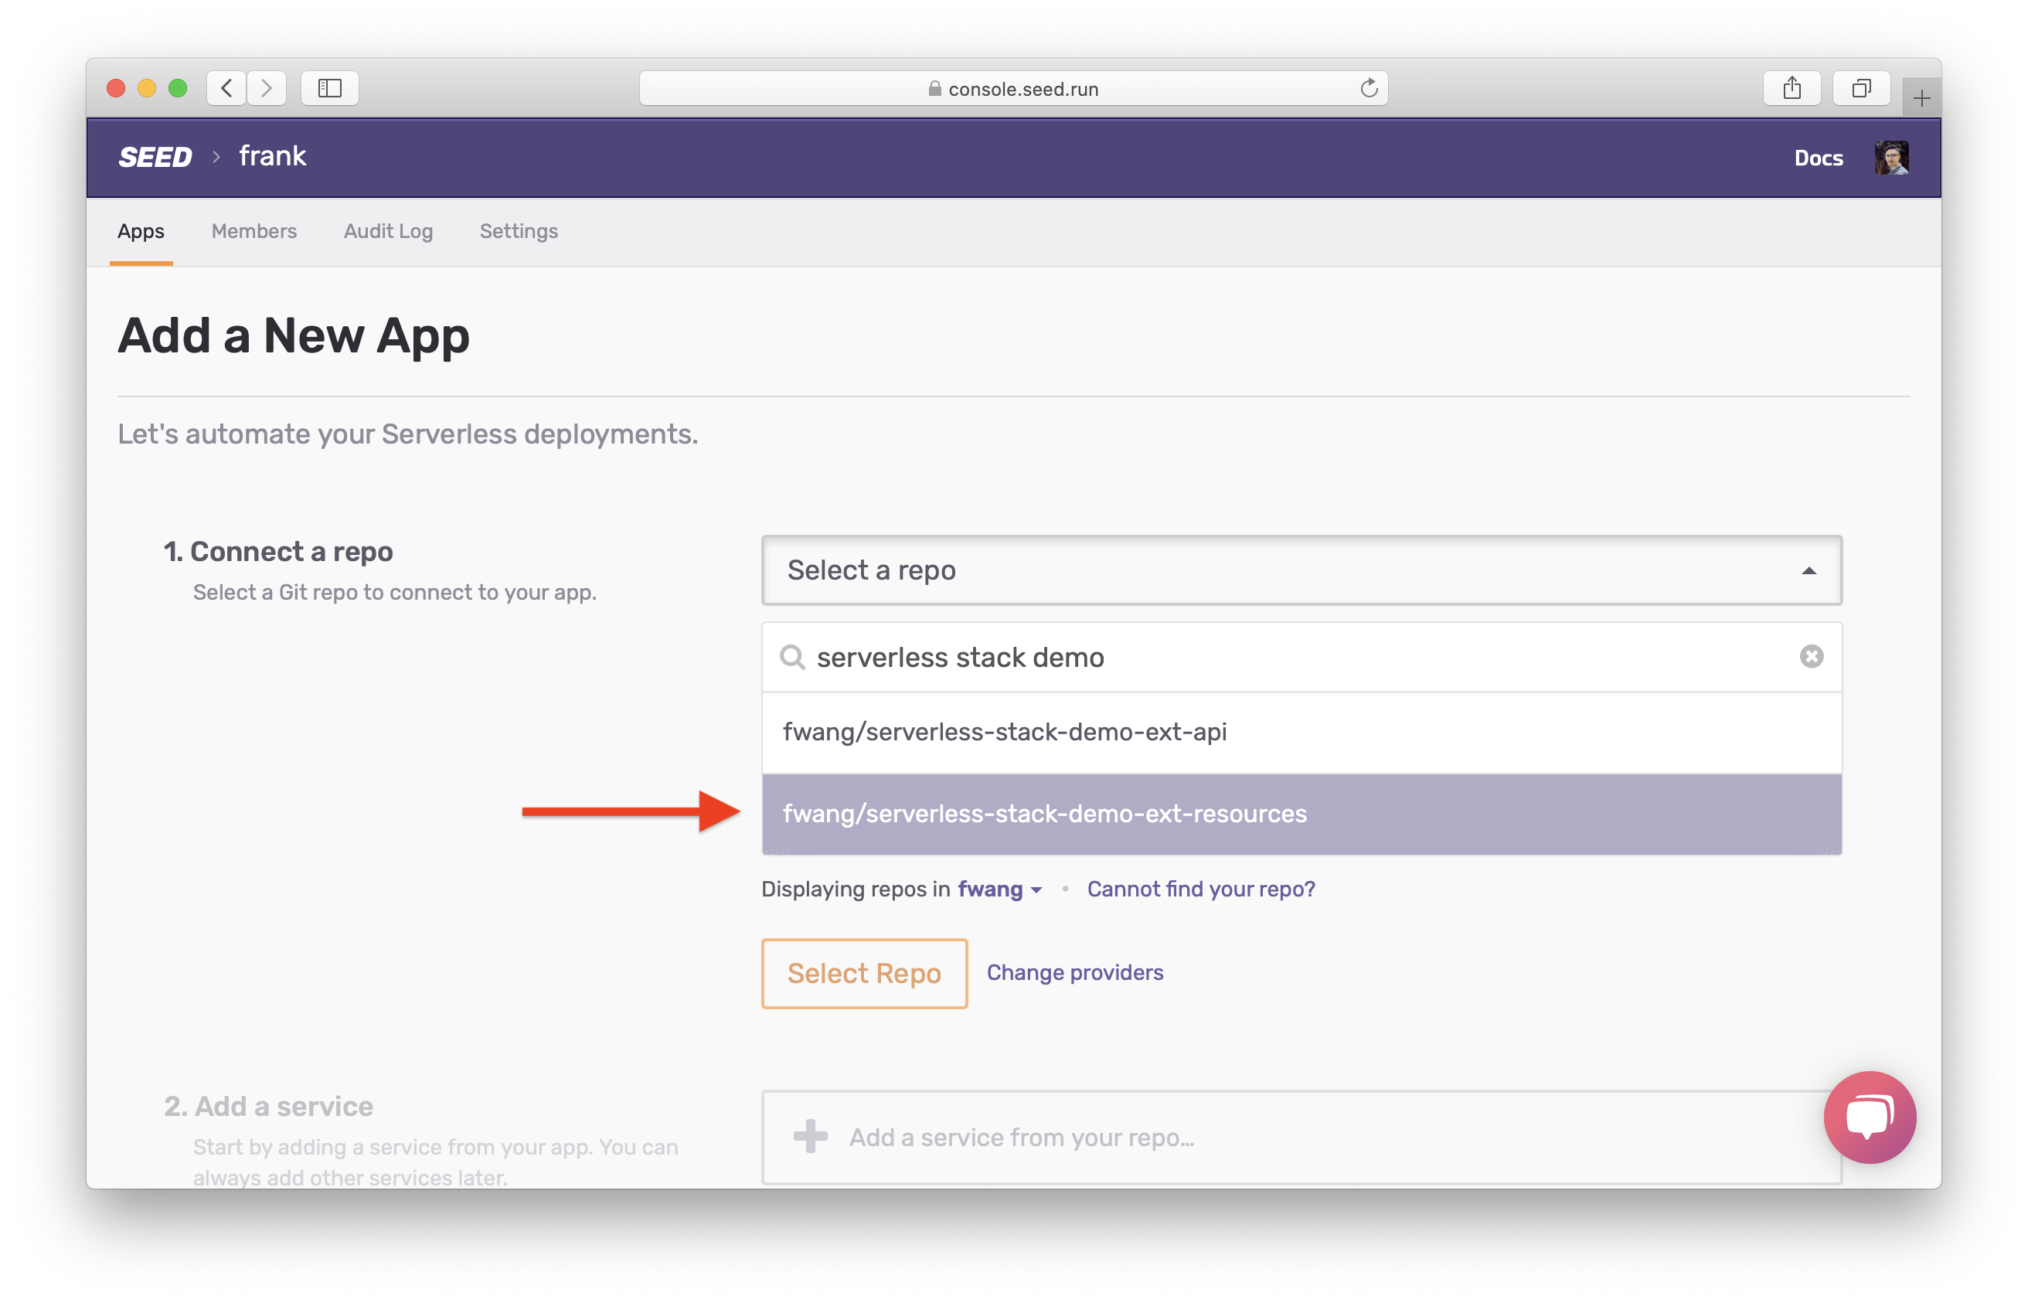
Task: Click the lock icon in the address bar
Action: pyautogui.click(x=934, y=88)
